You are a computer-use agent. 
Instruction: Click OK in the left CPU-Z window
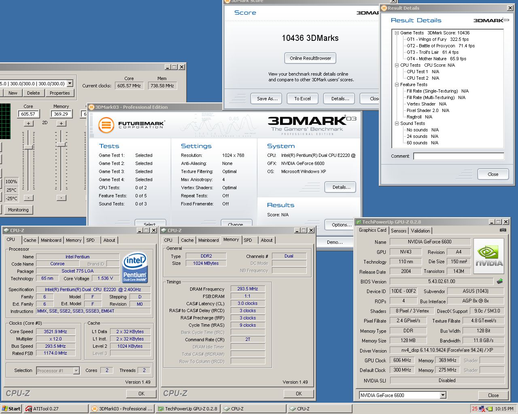[x=141, y=393]
